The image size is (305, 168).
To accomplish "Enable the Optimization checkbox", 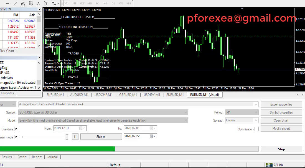I will tap(256, 129).
